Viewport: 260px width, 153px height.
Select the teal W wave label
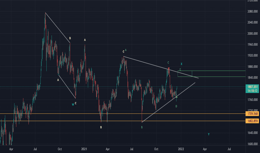[73, 105]
